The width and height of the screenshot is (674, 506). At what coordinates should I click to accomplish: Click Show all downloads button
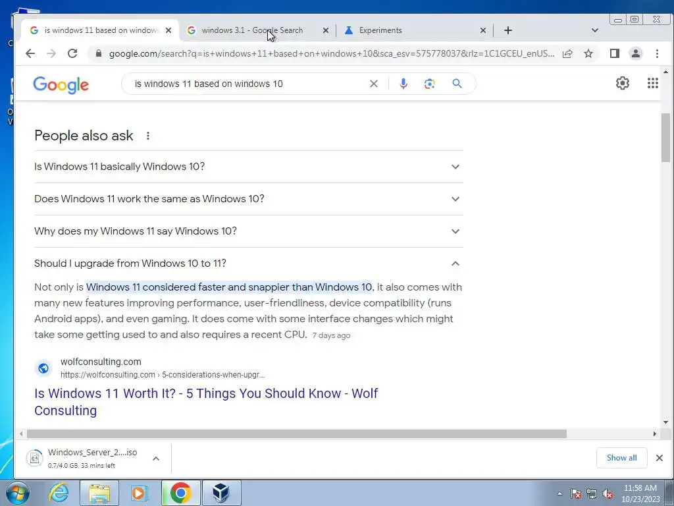click(621, 458)
